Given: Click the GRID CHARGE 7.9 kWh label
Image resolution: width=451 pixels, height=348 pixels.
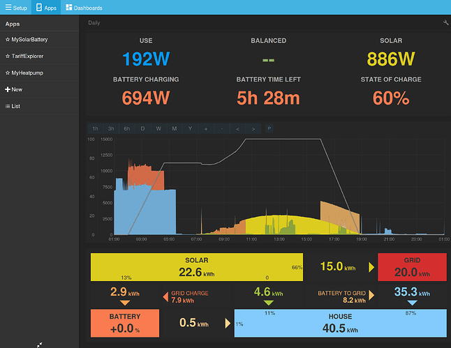Looking at the screenshot, I should coord(190,297).
